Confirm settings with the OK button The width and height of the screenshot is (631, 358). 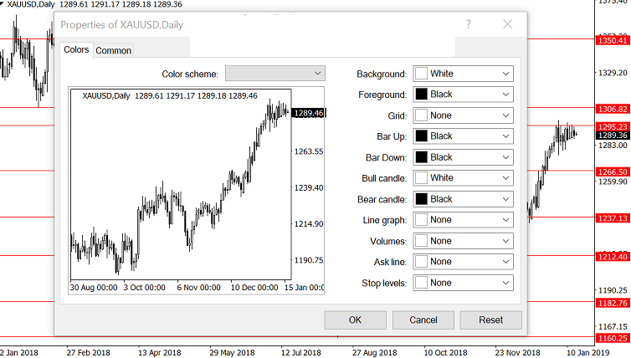coord(356,320)
